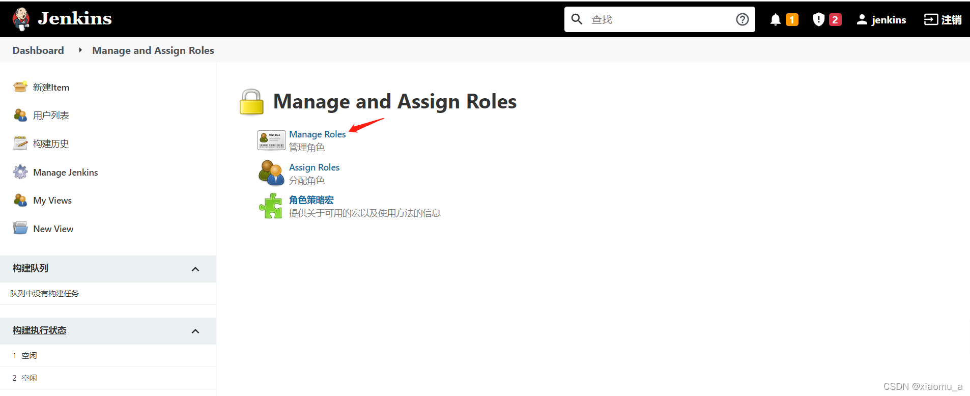
Task: Go to Dashboard breadcrumb
Action: [38, 50]
